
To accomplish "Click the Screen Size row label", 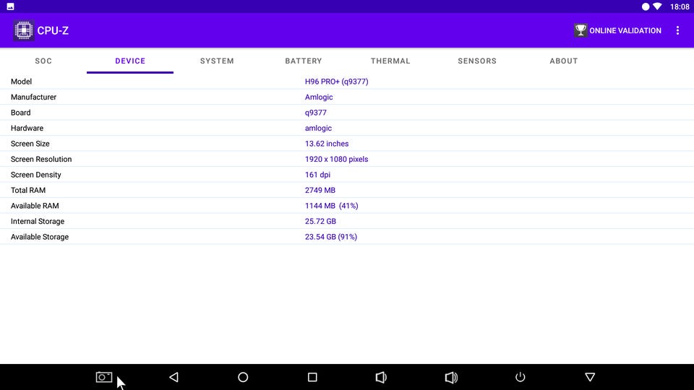I will point(30,143).
